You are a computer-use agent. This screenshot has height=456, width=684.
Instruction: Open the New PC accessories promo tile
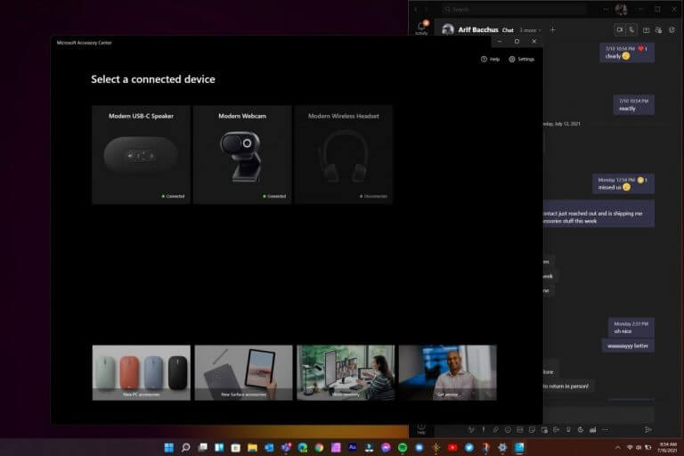coord(142,372)
